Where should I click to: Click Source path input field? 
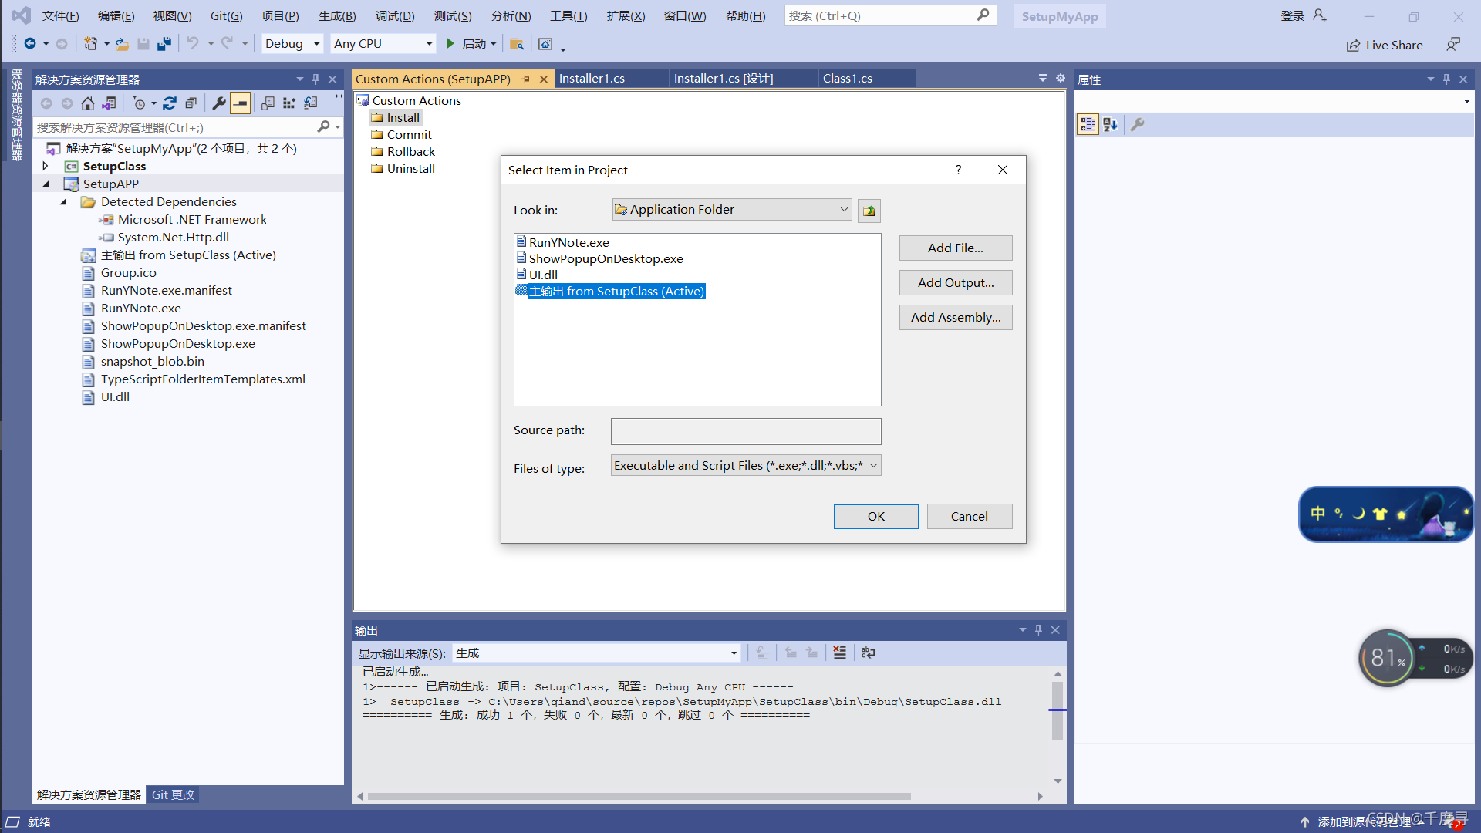746,429
